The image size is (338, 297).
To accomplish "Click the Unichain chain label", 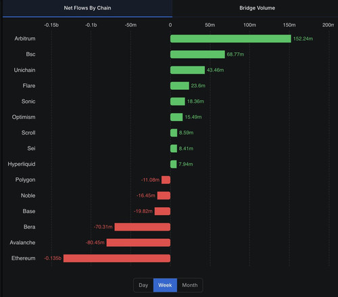I will (24, 70).
